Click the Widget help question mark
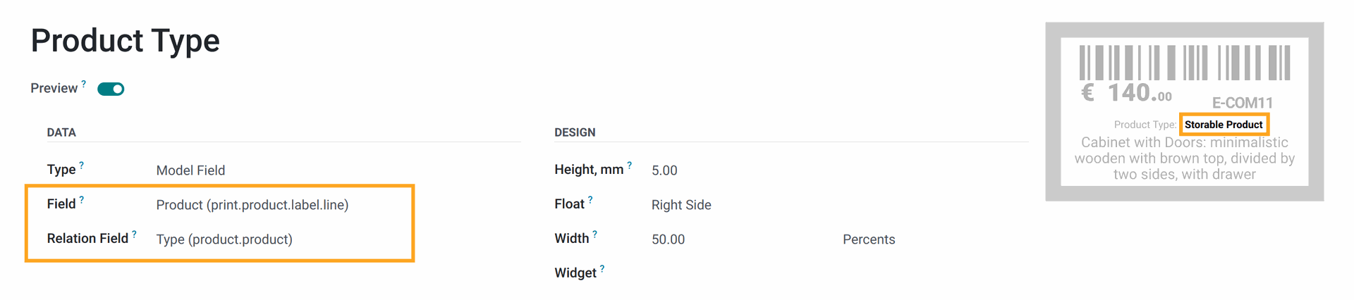1354x300 pixels. (x=602, y=269)
